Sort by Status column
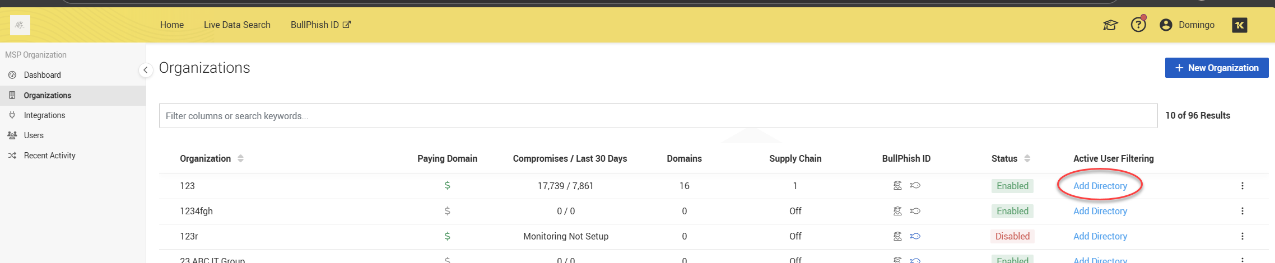 [1027, 158]
